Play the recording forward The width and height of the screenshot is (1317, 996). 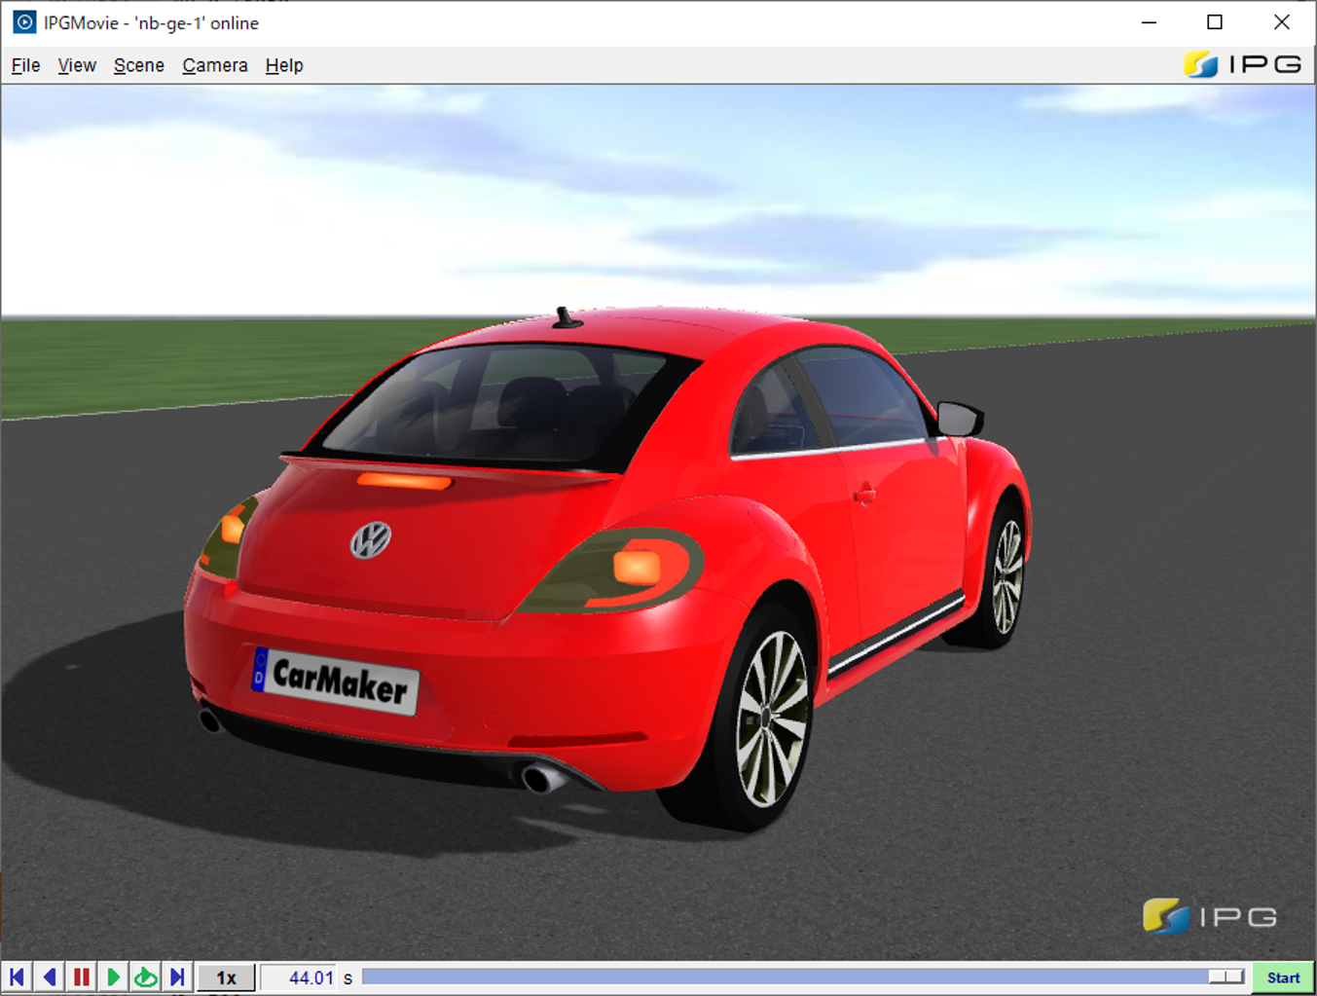tap(113, 978)
